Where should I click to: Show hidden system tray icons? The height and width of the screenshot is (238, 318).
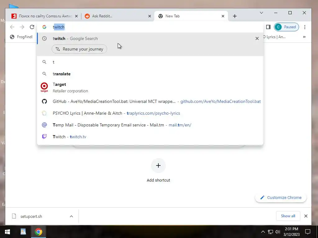[x=263, y=232]
